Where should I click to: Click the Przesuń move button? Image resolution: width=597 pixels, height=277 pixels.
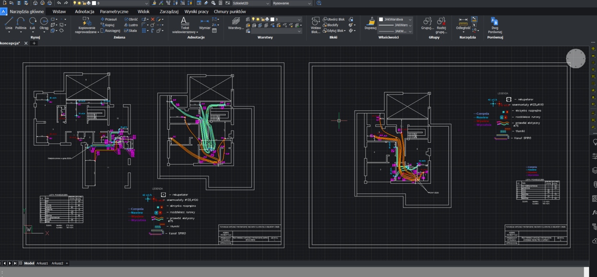coord(109,20)
